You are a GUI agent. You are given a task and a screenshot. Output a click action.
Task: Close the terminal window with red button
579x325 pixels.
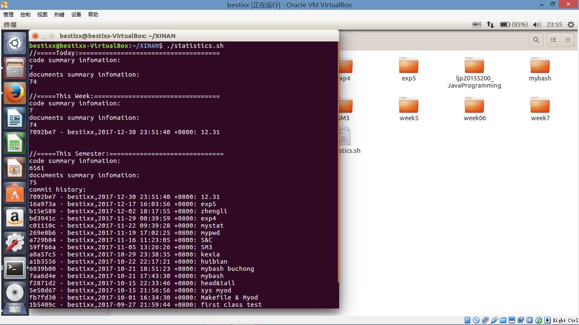point(35,36)
